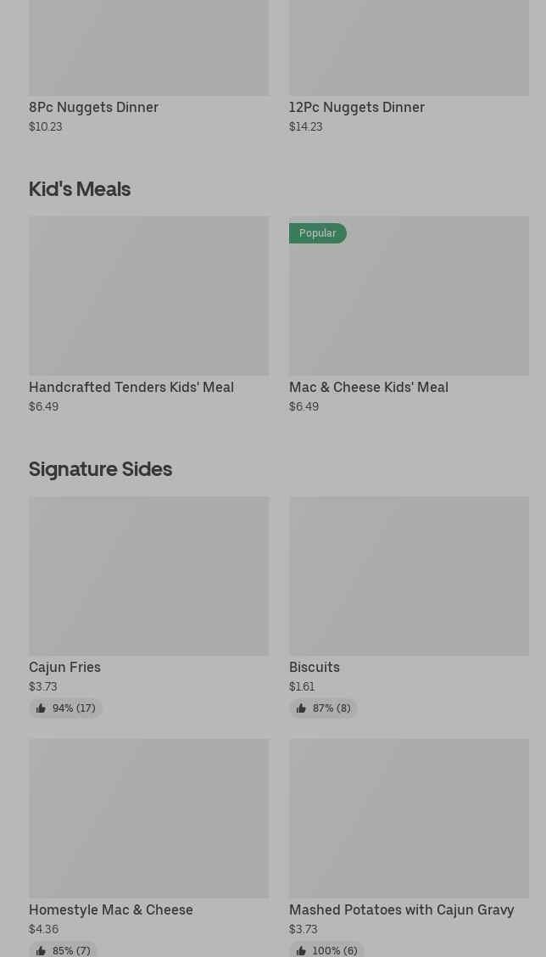Click the thumbs-up icon beside the 100% rating
546x957 pixels.
301,951
